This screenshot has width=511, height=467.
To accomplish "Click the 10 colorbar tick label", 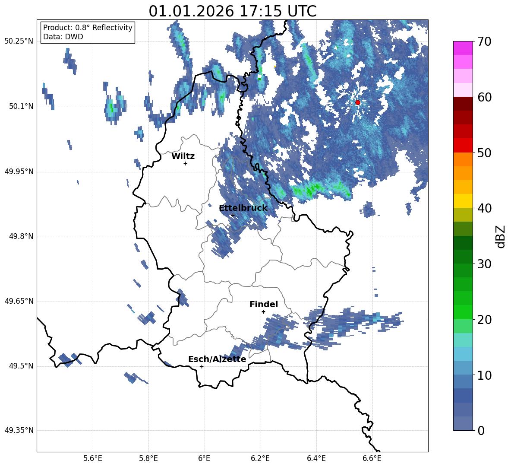I will click(484, 375).
